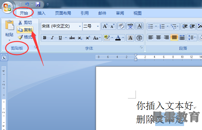This screenshot has height=130, width=202.
Task: Open highlight color dropdown arrow
Action: tap(112, 38)
